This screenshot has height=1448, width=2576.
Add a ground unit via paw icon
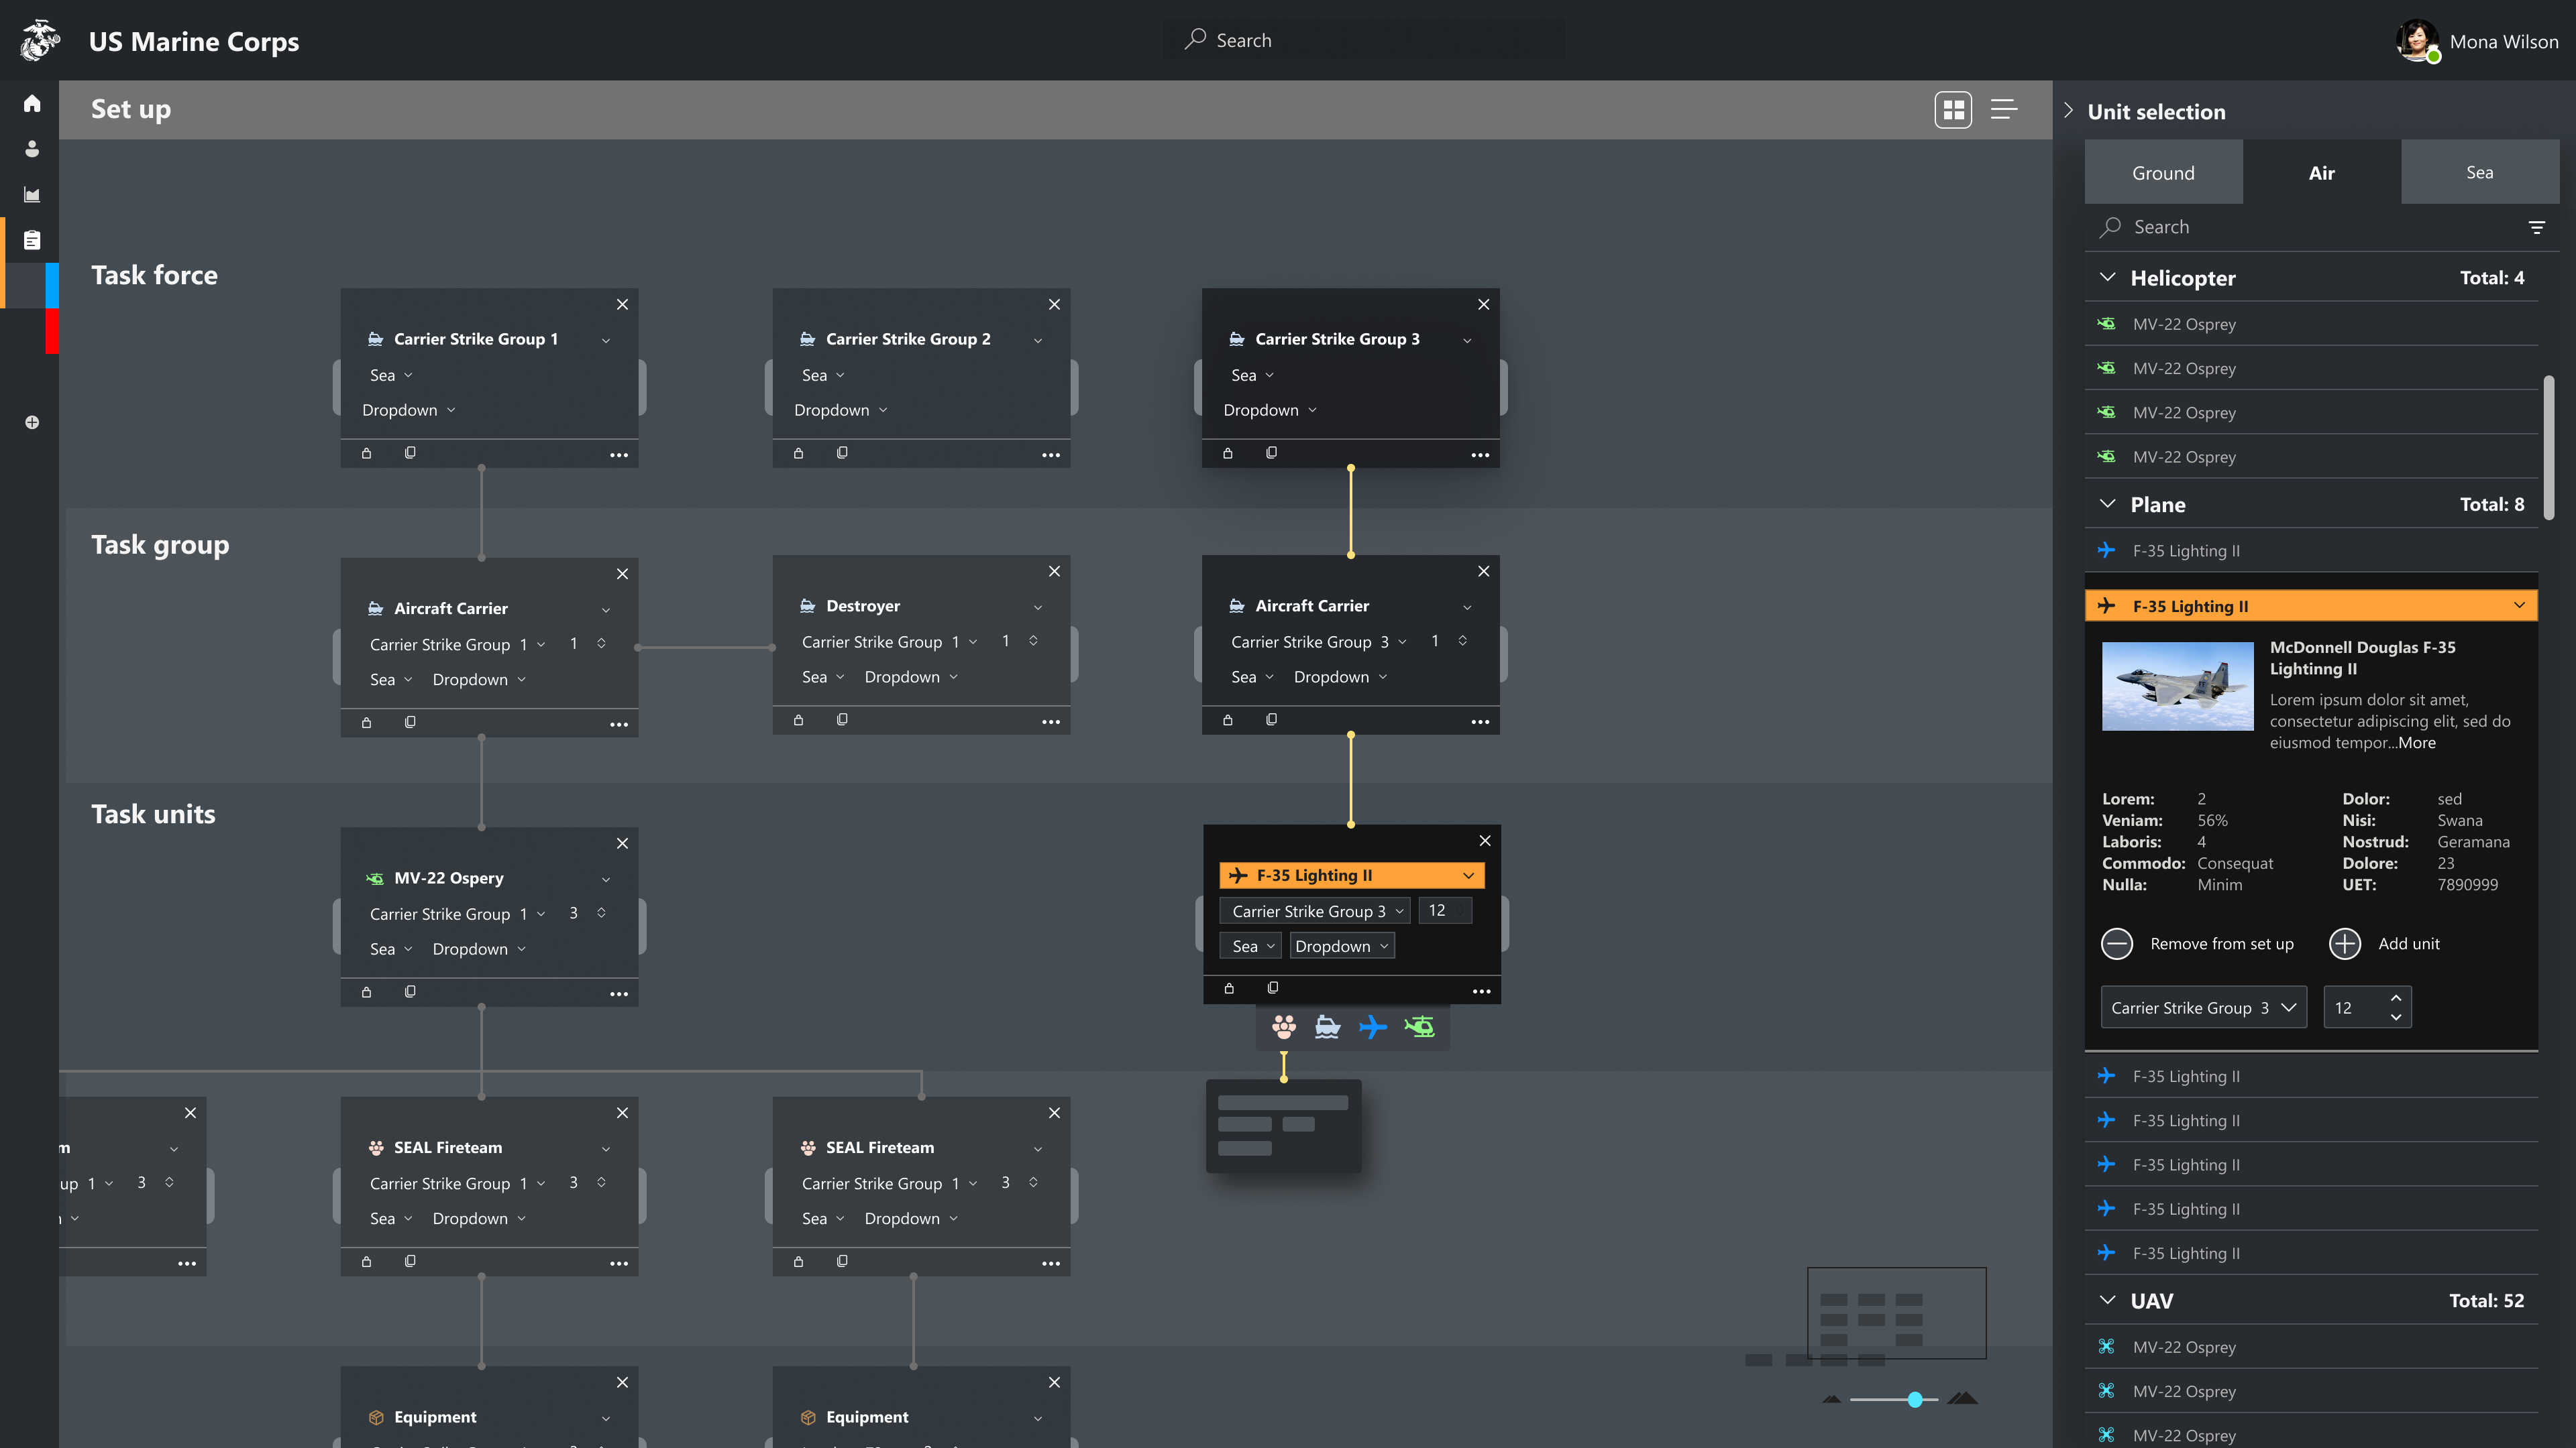tap(1284, 1026)
